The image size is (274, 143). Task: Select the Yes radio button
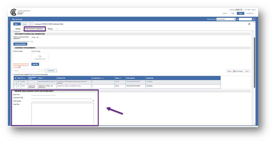coord(32,37)
